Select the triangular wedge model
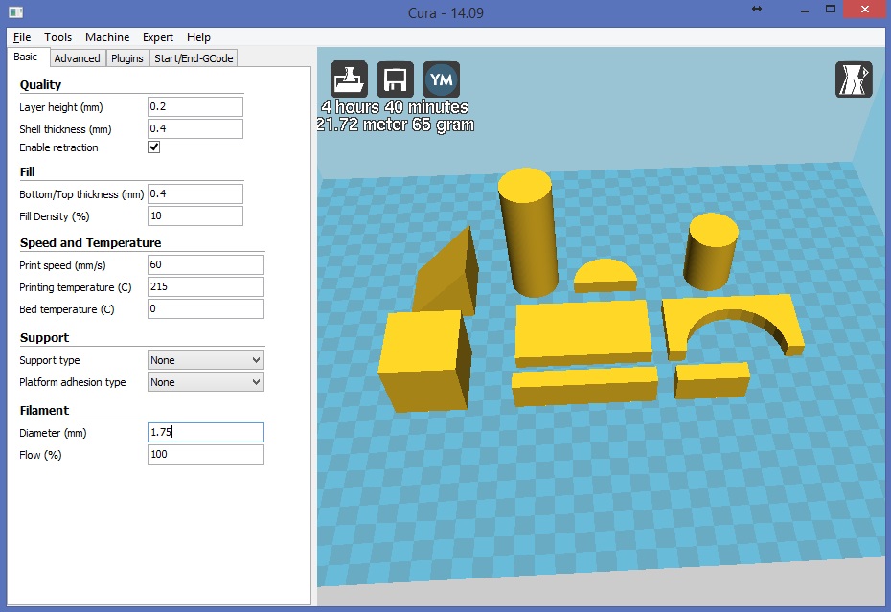891x612 pixels. click(x=447, y=273)
